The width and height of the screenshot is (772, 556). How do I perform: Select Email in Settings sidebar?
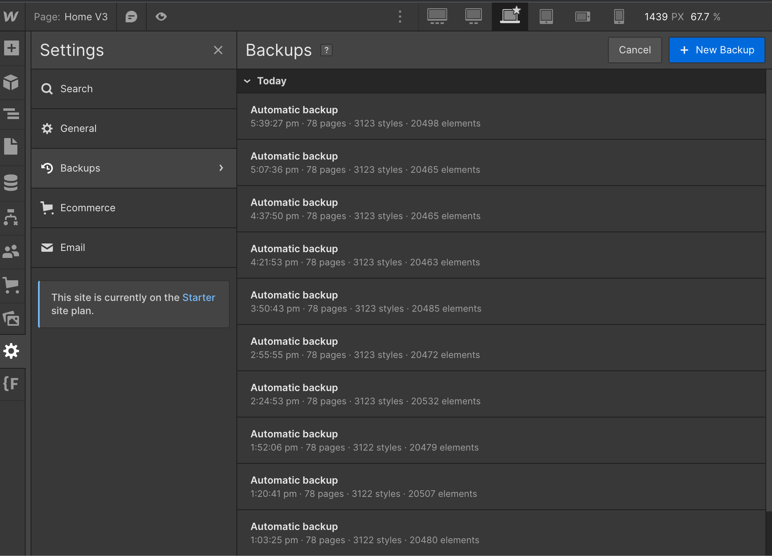[73, 247]
